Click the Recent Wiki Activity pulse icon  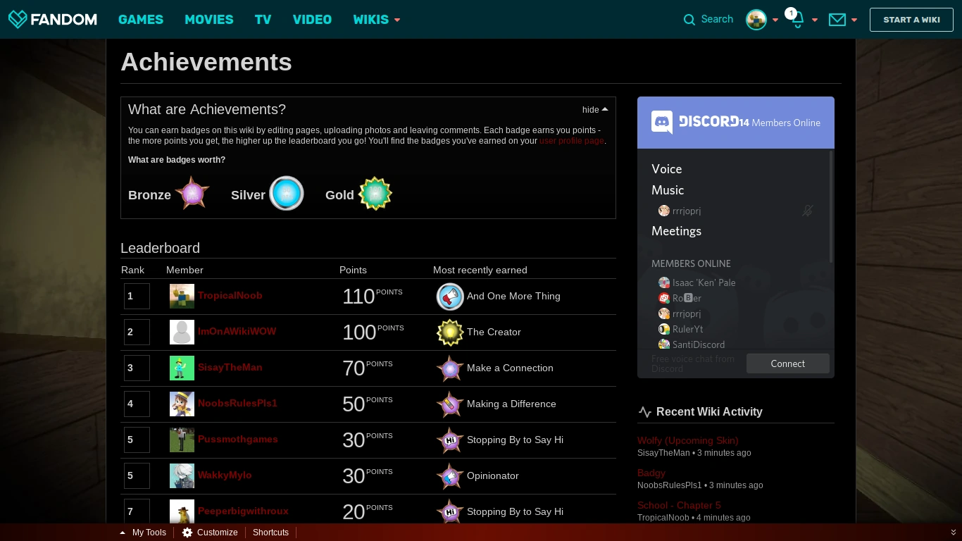coord(644,412)
